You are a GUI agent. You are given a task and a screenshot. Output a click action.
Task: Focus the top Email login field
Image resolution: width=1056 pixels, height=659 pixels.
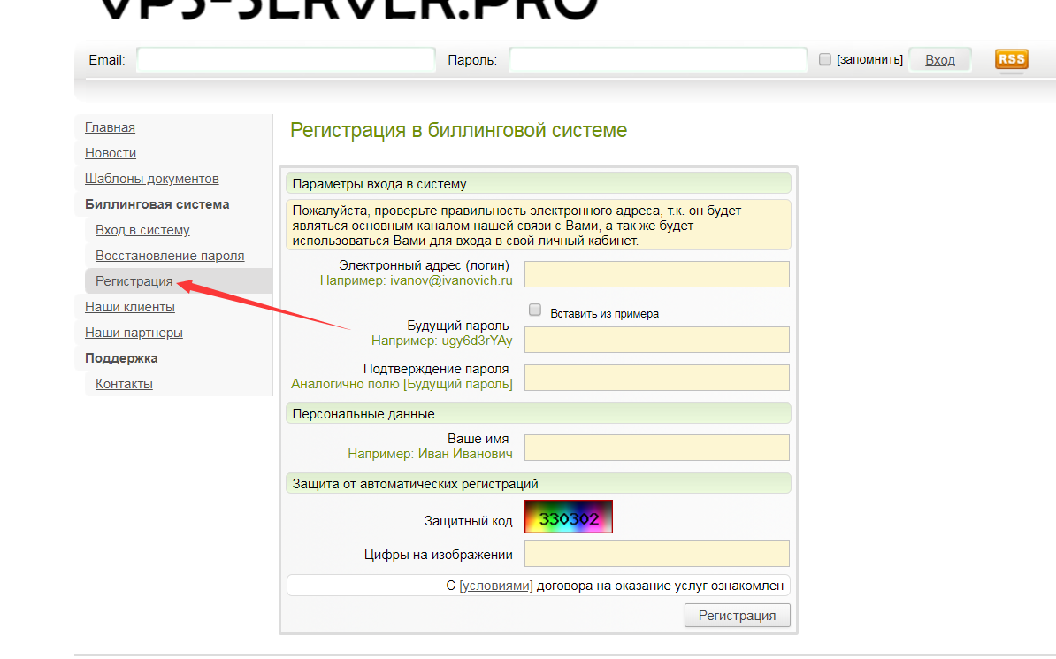coord(286,60)
